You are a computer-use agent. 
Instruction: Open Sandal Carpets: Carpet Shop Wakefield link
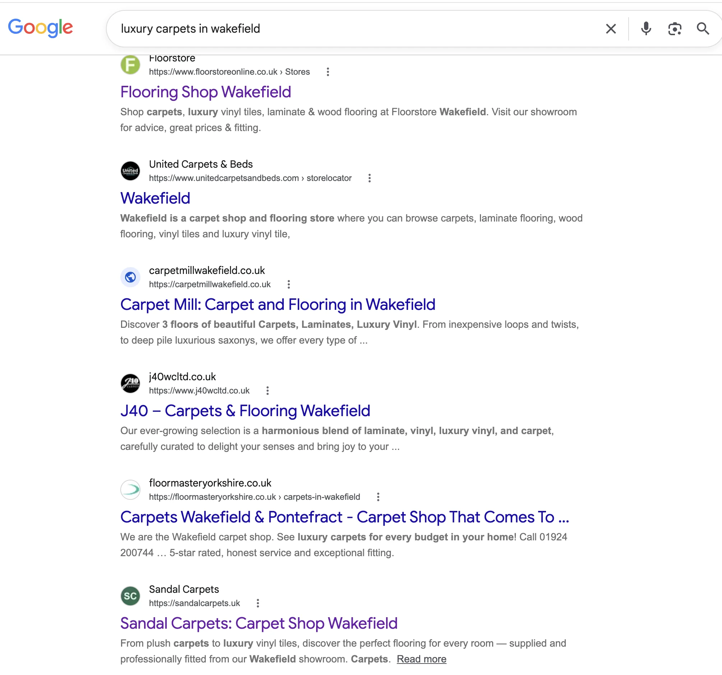click(259, 623)
